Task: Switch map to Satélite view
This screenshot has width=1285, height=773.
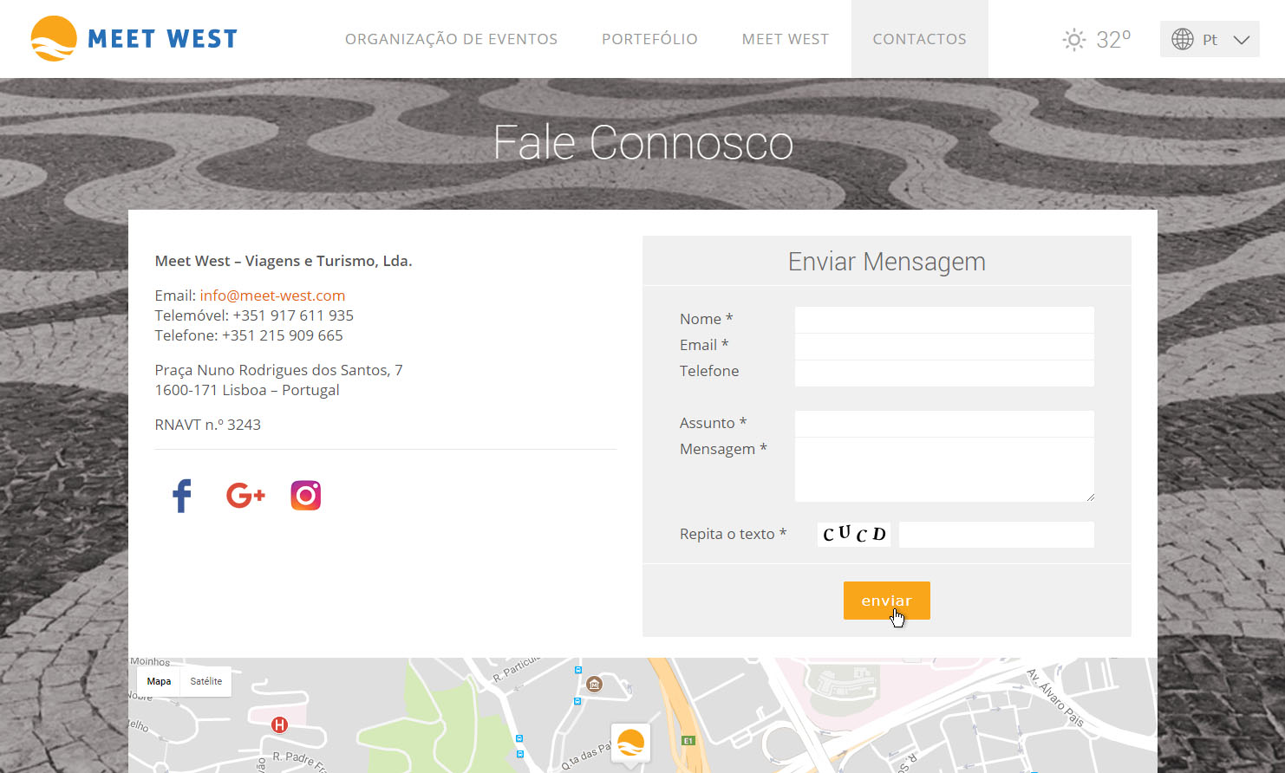Action: coord(206,682)
